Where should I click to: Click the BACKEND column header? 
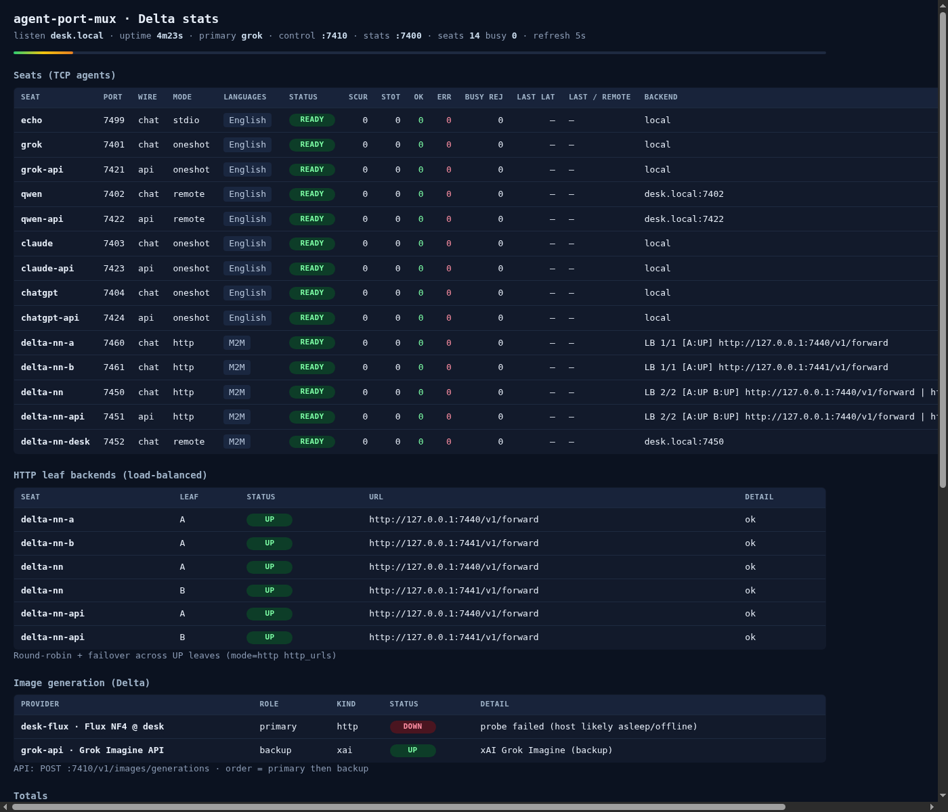point(661,97)
